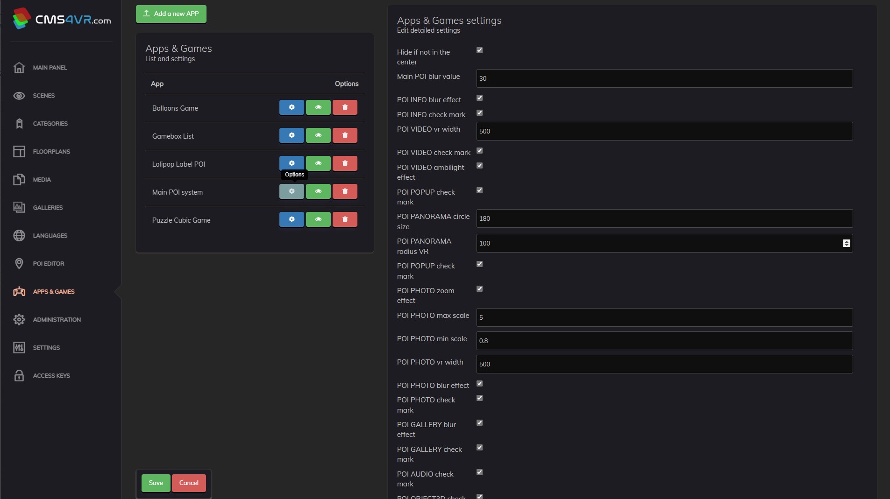Toggle POI PHOTO check mark checkbox
Viewport: 890px width, 499px height.
pyautogui.click(x=479, y=398)
